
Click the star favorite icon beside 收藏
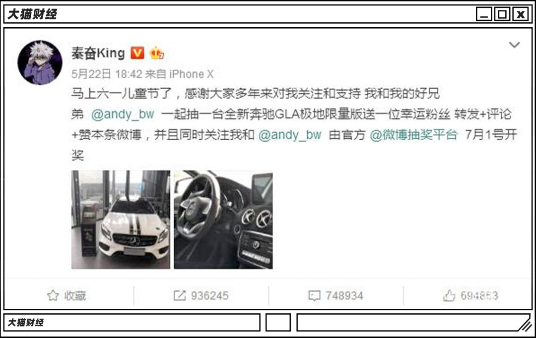[53, 295]
